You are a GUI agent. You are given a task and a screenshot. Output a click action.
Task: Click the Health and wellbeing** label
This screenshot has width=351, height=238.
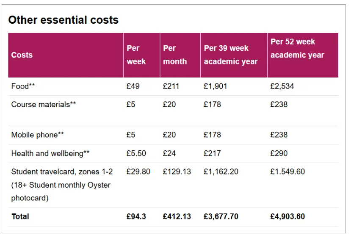pyautogui.click(x=50, y=153)
